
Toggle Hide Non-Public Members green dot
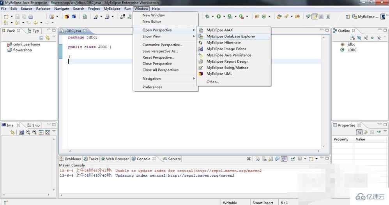click(x=372, y=38)
